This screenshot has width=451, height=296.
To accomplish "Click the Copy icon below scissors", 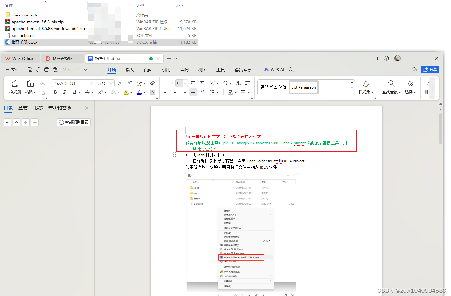I will coord(42,92).
